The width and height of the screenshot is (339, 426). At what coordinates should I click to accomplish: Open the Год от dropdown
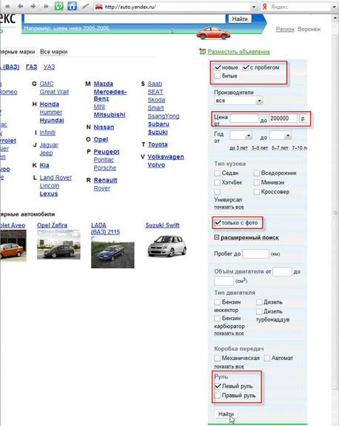[241, 135]
